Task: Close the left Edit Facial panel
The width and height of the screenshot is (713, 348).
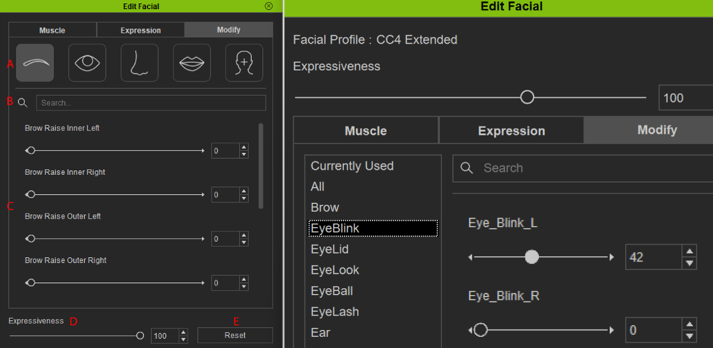Action: click(269, 6)
